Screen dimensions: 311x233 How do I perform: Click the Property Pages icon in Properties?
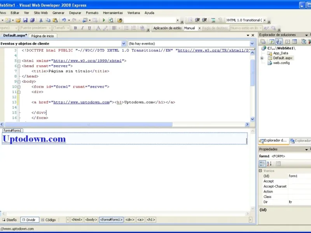[278, 163]
